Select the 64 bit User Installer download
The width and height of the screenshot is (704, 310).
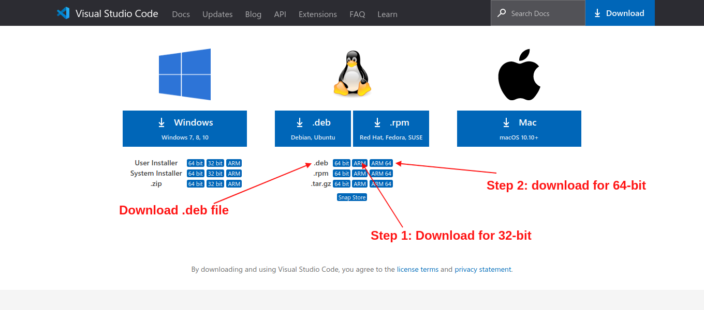pos(195,163)
